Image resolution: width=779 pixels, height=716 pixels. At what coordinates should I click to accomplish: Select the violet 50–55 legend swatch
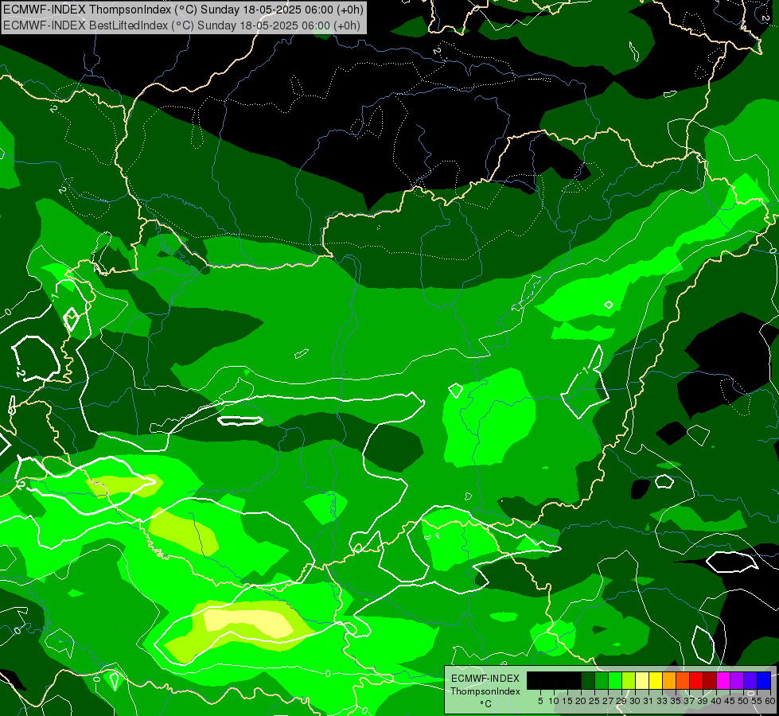click(x=750, y=681)
